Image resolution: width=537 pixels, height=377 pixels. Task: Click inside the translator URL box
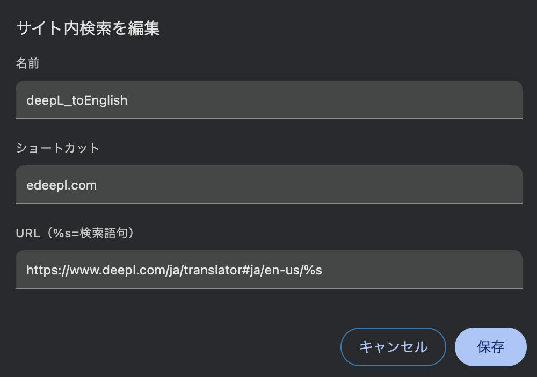point(268,270)
